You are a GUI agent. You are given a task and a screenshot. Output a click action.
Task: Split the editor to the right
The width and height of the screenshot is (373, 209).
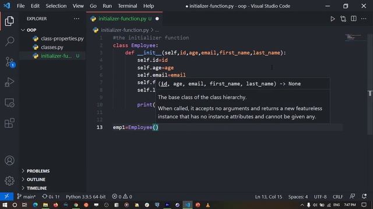coord(354,19)
